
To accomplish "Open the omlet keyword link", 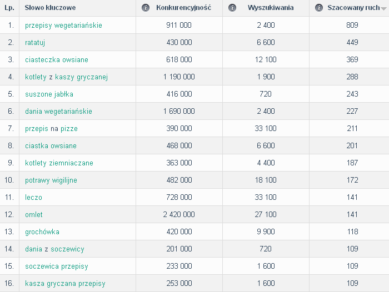I will tap(34, 215).
